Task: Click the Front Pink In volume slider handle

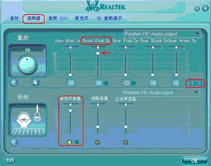Action: [98, 53]
